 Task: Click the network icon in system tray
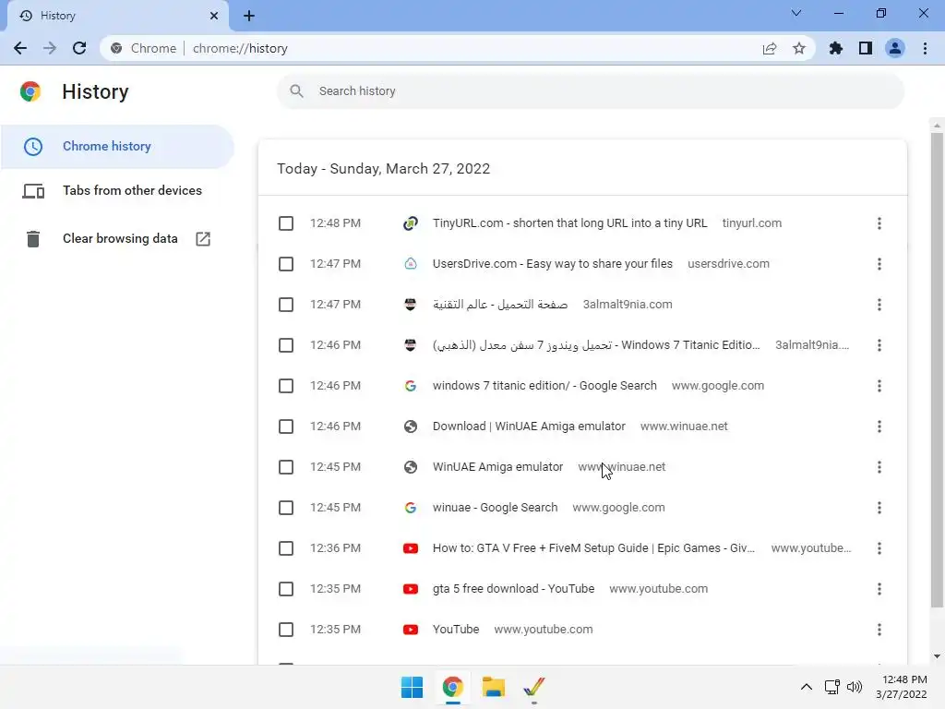pos(832,687)
